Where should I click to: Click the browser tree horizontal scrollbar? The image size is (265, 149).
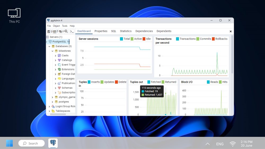[x=58, y=114]
